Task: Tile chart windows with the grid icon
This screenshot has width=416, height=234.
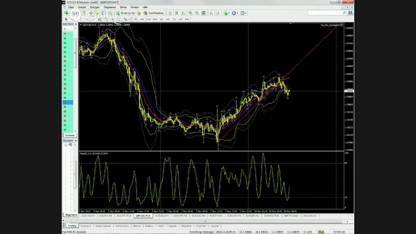Action: (x=203, y=13)
